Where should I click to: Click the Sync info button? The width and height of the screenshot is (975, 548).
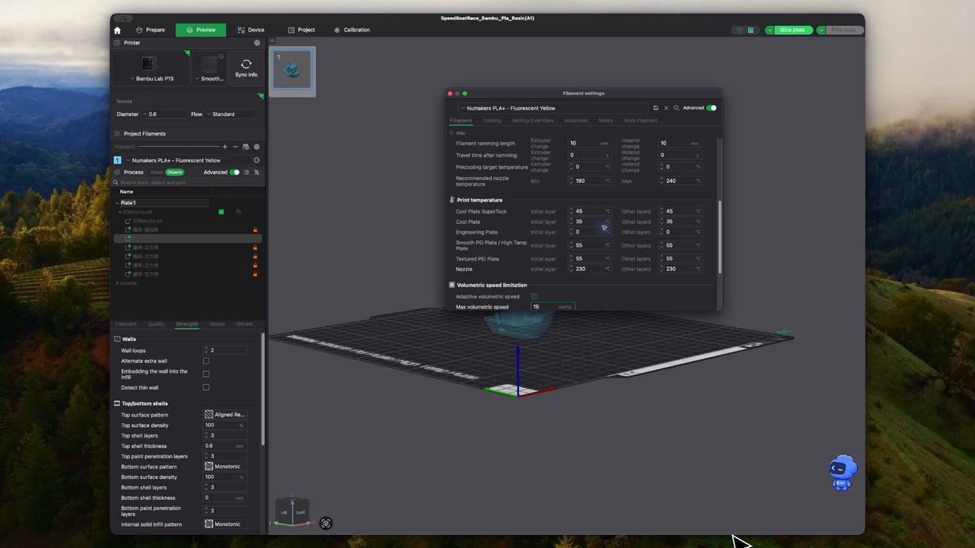coord(246,67)
